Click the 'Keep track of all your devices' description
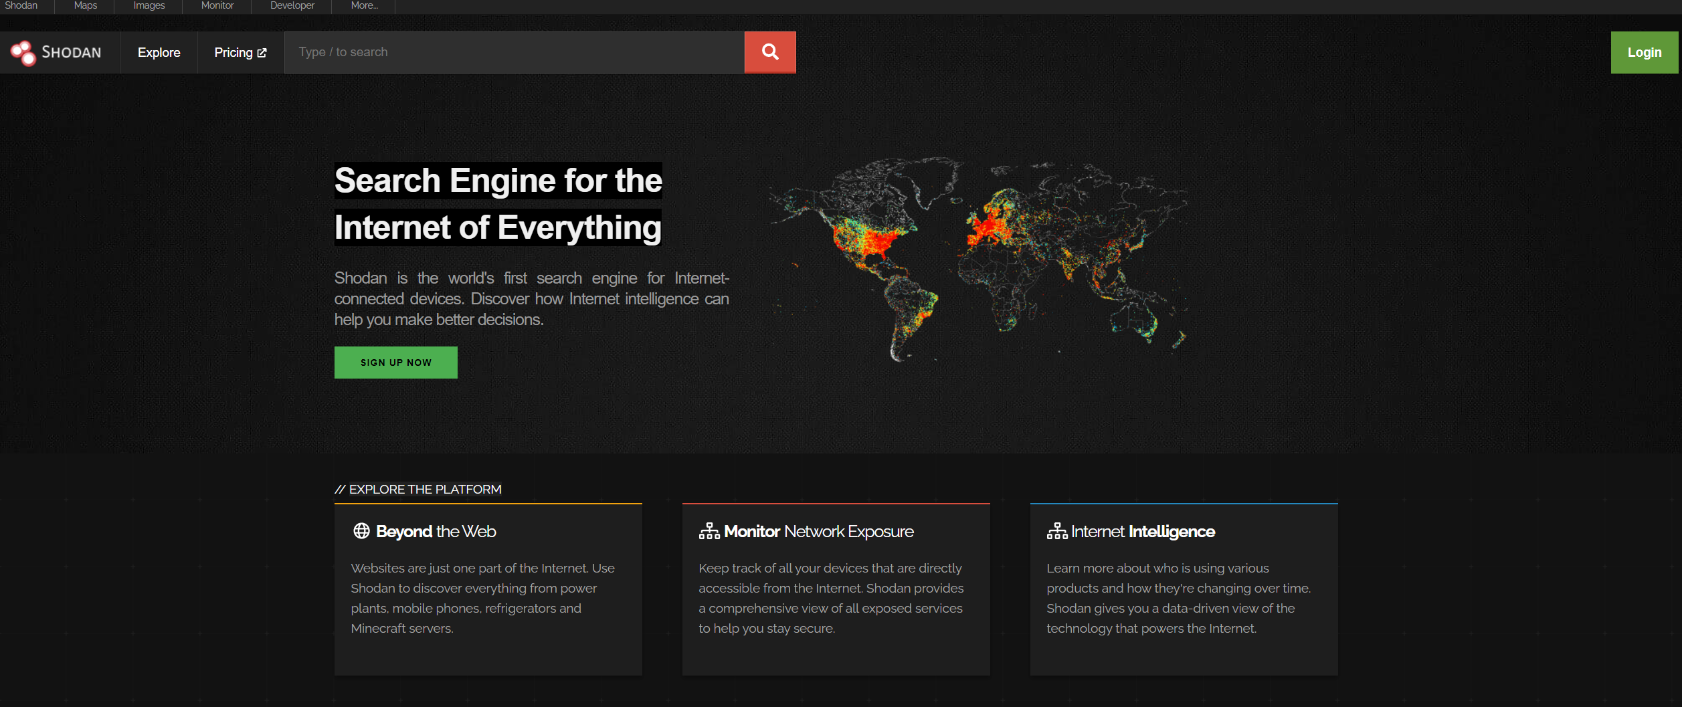The height and width of the screenshot is (707, 1682). point(831,598)
